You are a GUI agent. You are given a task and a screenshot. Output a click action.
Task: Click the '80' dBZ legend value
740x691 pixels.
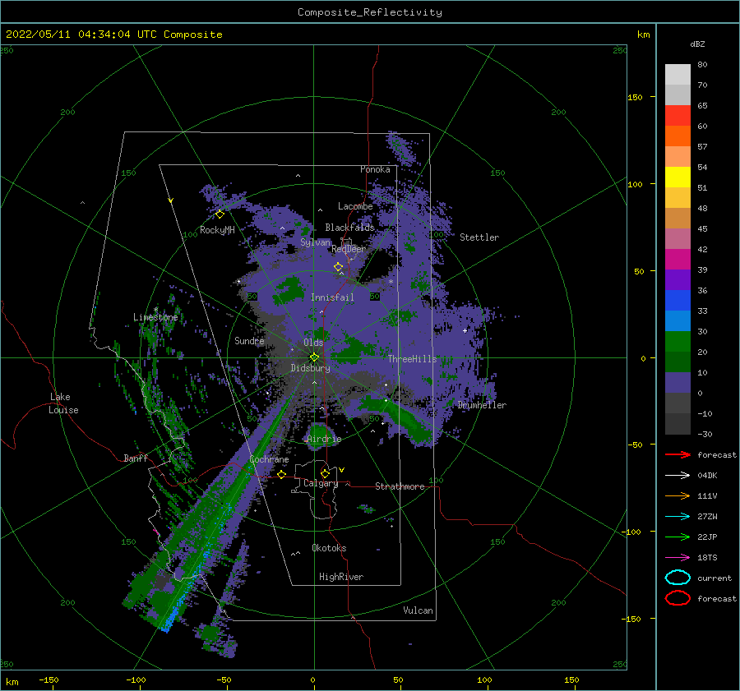click(702, 65)
